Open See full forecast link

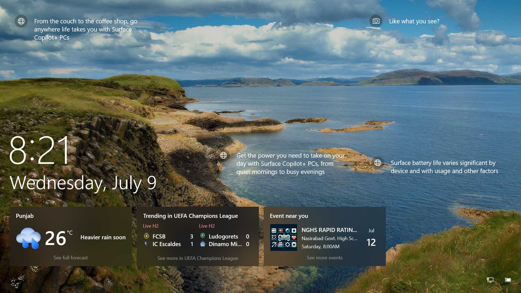71,257
